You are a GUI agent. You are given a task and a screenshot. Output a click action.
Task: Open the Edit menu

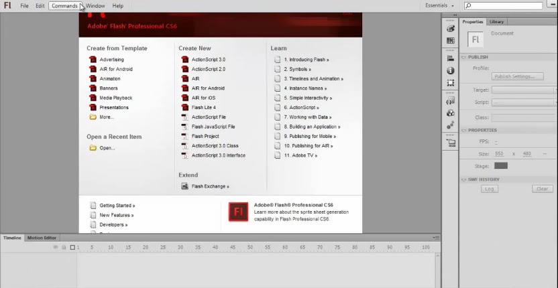[x=40, y=5]
